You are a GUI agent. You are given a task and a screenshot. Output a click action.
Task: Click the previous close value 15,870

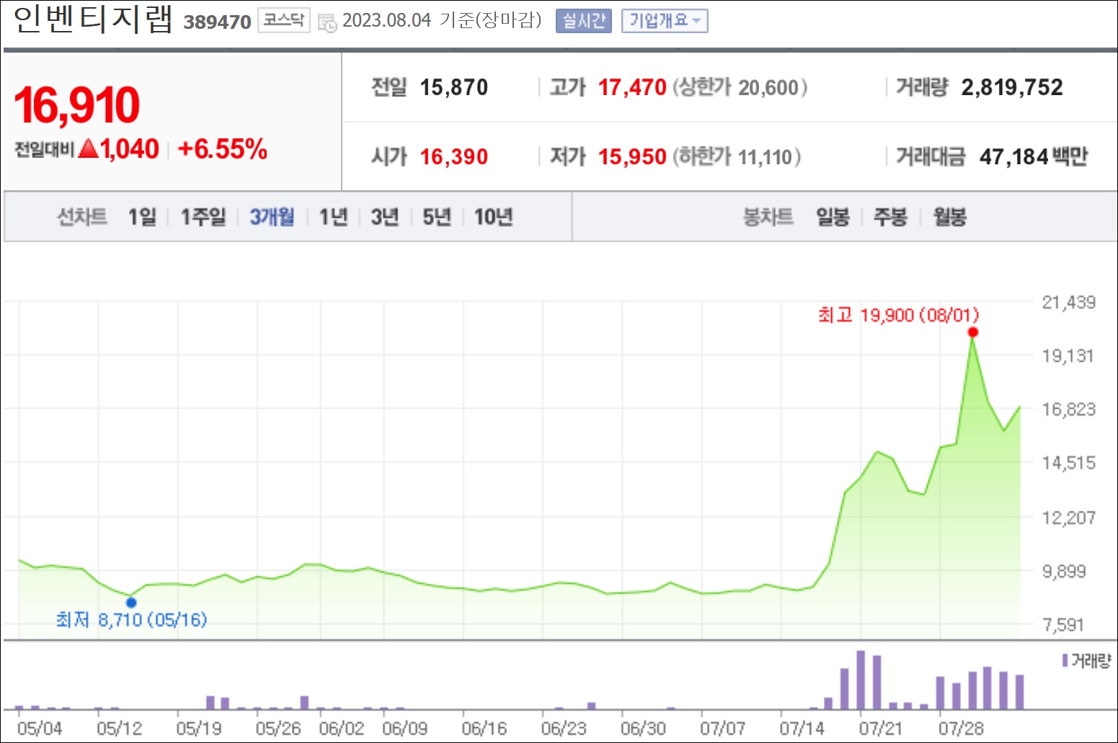point(453,88)
